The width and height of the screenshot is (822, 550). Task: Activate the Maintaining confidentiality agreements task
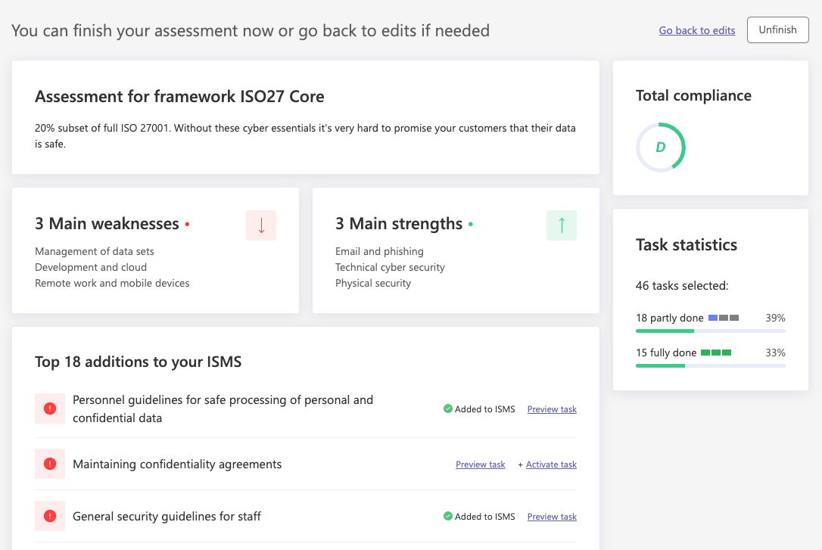[551, 465]
